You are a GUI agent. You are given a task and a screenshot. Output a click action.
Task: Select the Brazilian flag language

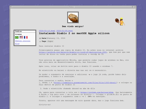tap(17, 37)
